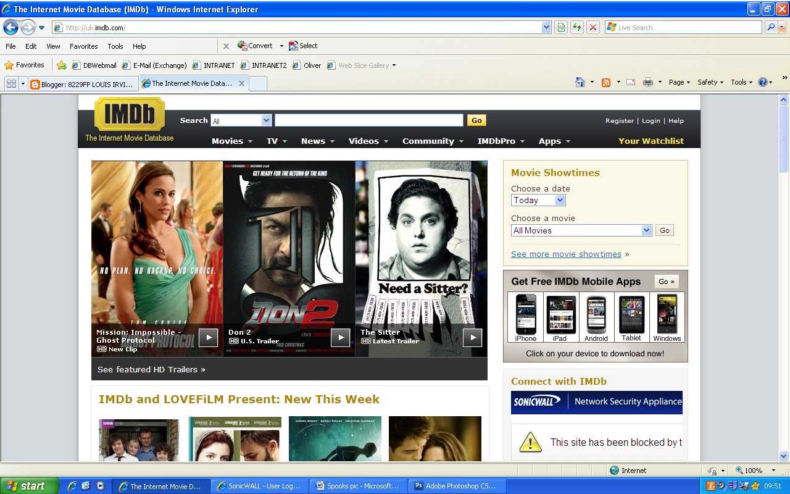The height and width of the screenshot is (494, 790).
Task: Expand the Movies navigation menu
Action: [232, 141]
